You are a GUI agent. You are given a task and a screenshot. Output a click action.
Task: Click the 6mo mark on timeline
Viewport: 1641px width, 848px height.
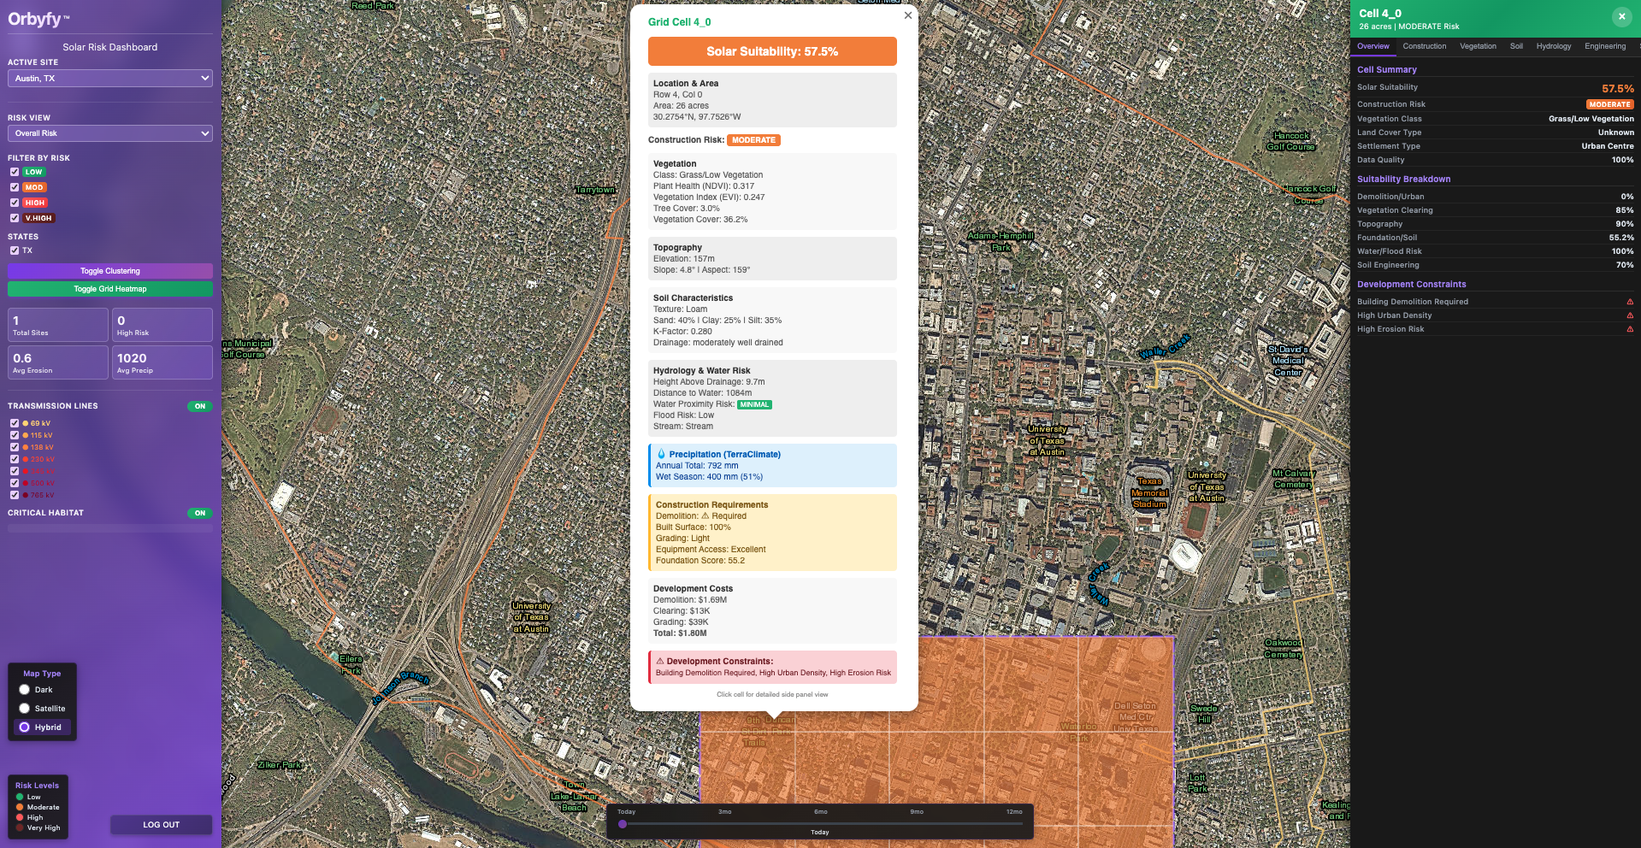coord(820,811)
